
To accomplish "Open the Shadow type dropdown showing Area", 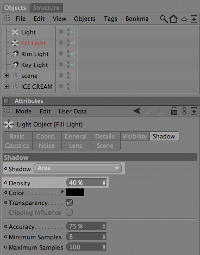I will click(x=78, y=168).
